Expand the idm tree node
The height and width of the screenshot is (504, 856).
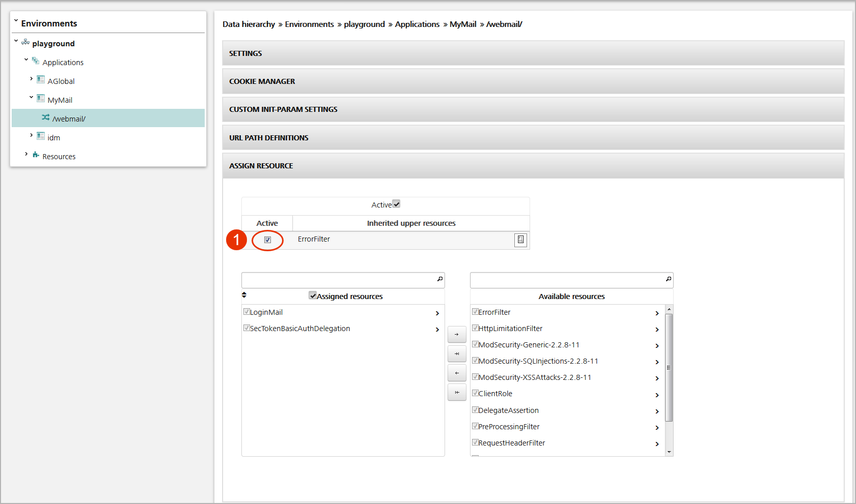click(x=31, y=135)
